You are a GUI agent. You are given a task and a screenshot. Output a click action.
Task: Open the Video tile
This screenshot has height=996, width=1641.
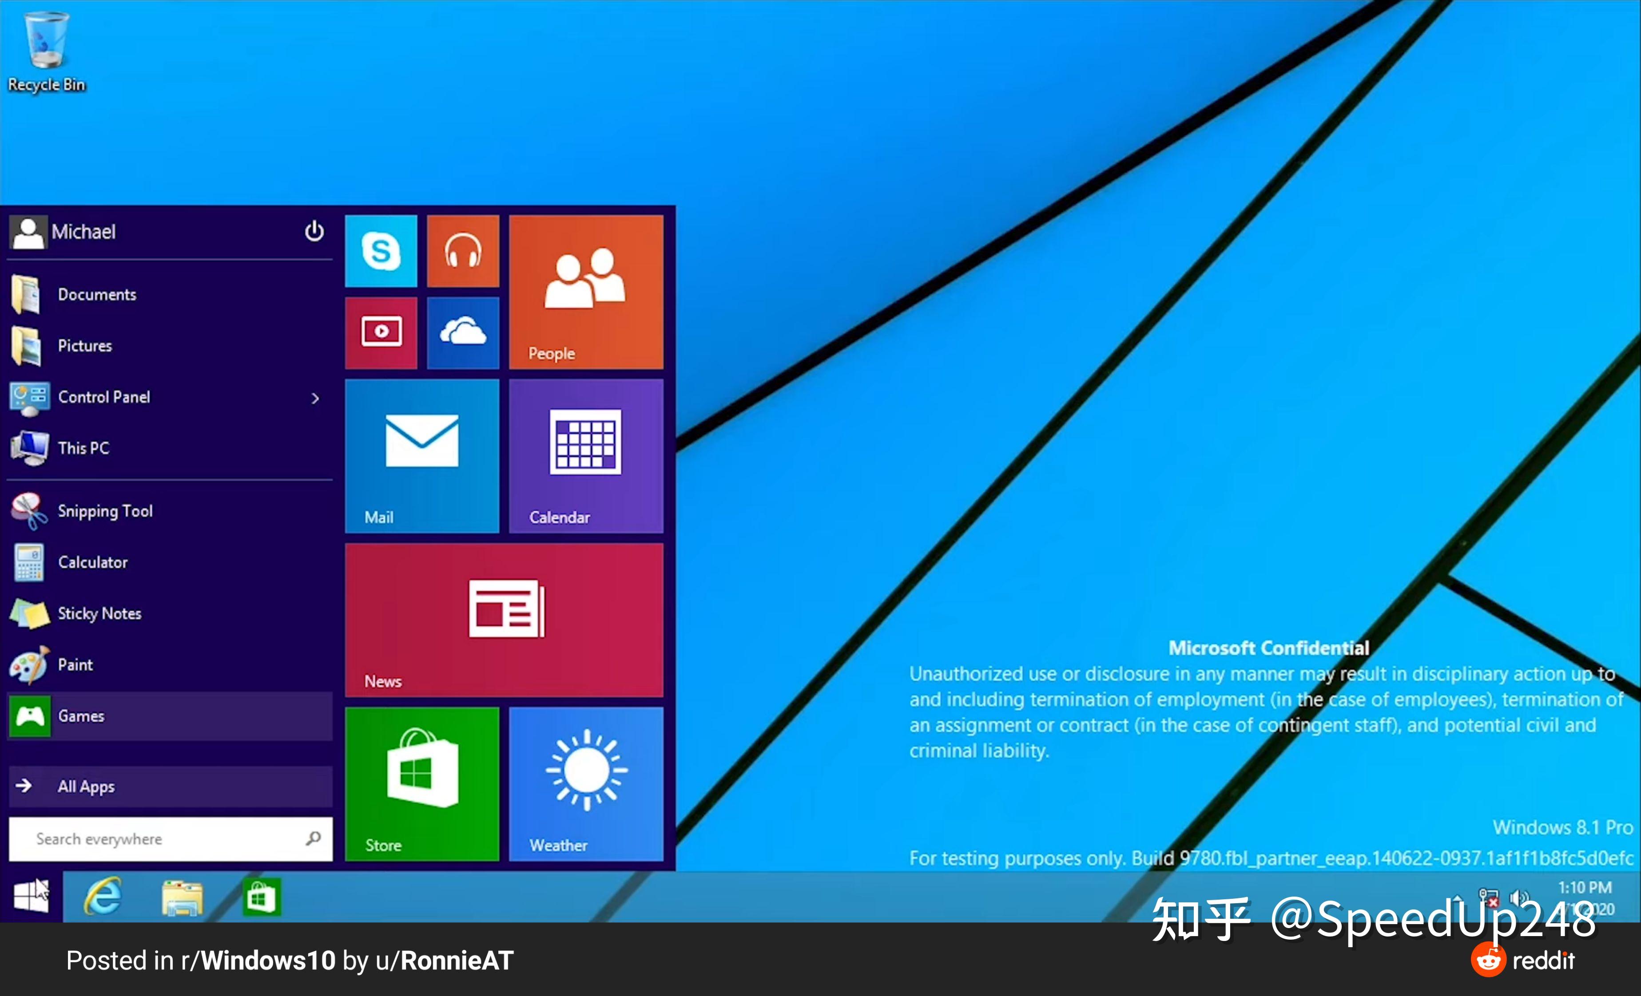pos(381,333)
